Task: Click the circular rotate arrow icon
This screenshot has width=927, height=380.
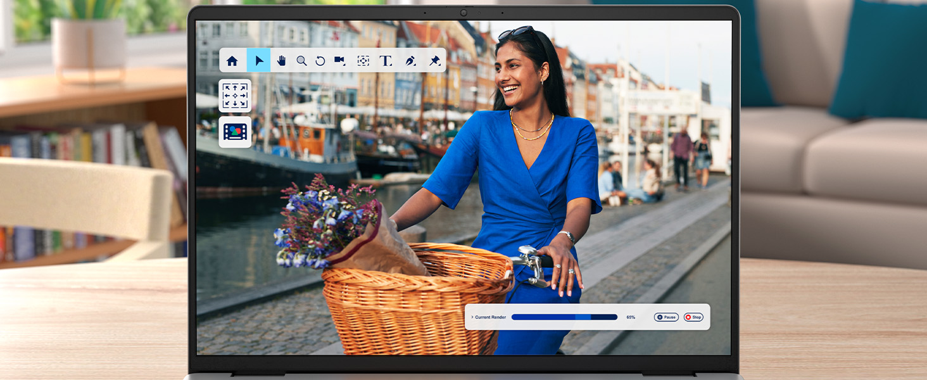Action: [x=320, y=61]
